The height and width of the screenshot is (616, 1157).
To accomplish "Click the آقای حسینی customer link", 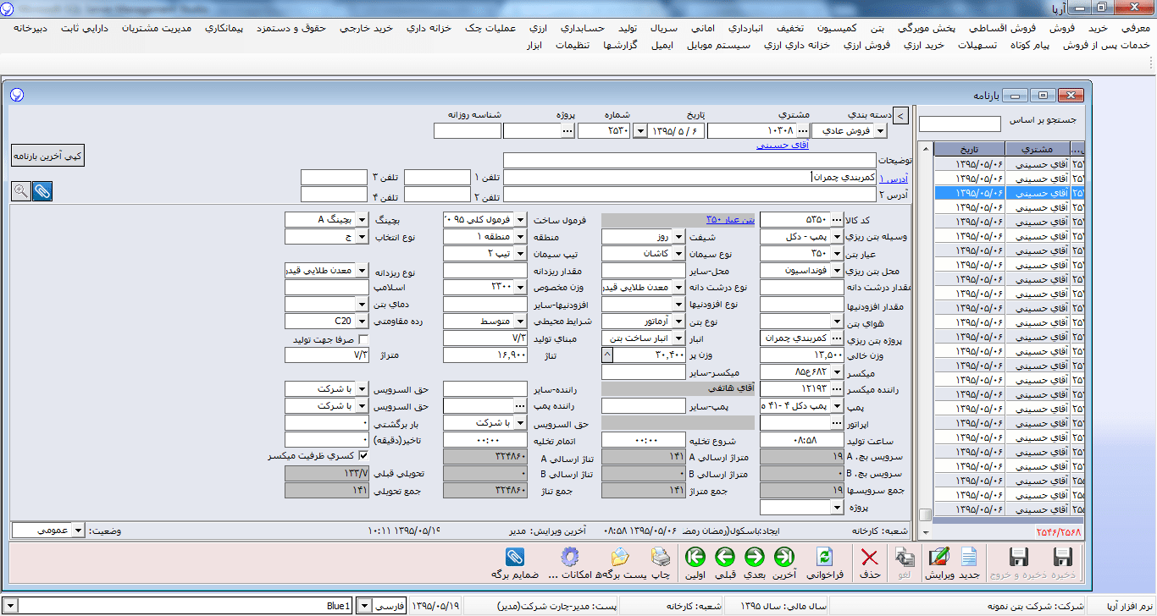I will click(x=783, y=146).
